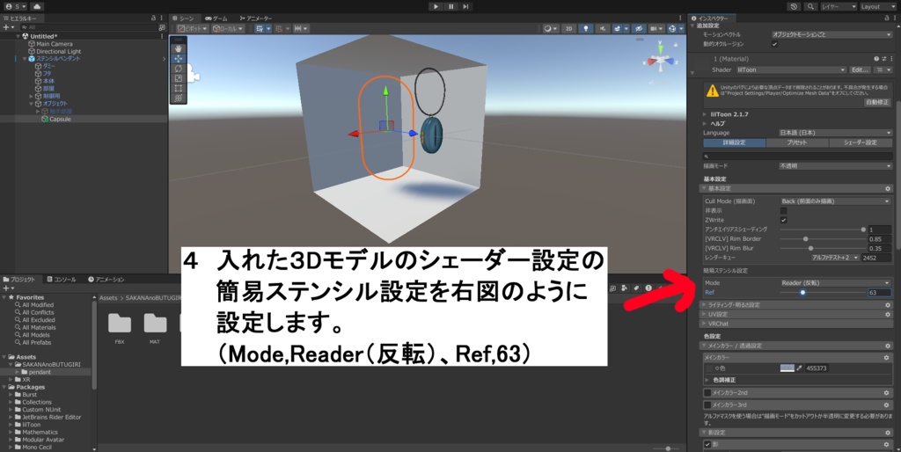Switch to the Console (コンソール) tab
Screen dimensions: 901x452
[62, 279]
